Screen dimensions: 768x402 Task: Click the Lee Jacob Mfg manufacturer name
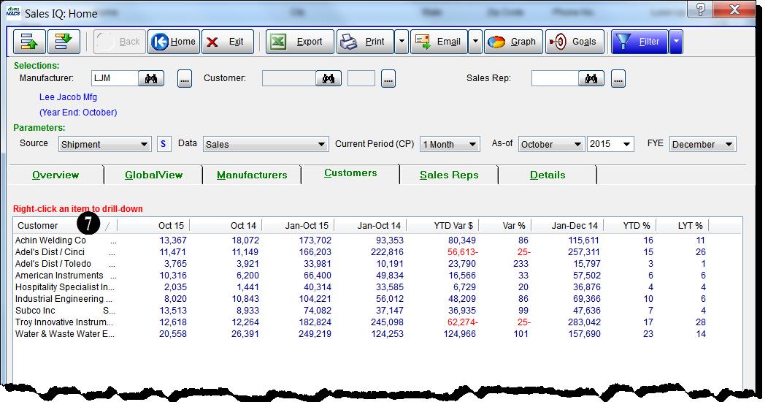tap(68, 97)
